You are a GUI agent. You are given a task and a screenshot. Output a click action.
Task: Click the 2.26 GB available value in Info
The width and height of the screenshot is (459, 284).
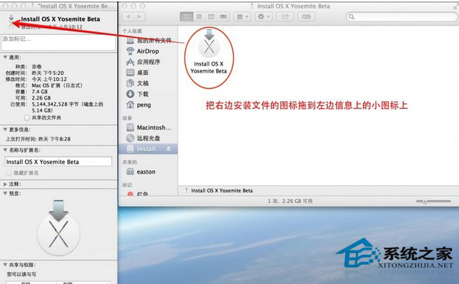41,98
